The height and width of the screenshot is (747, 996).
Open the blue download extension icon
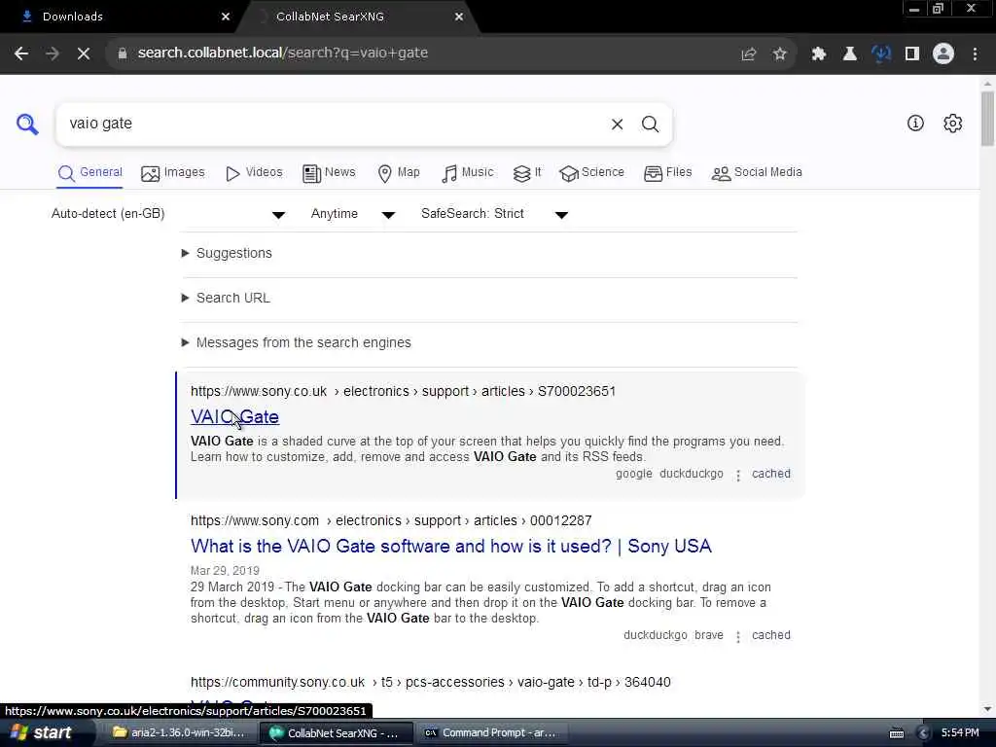click(881, 54)
